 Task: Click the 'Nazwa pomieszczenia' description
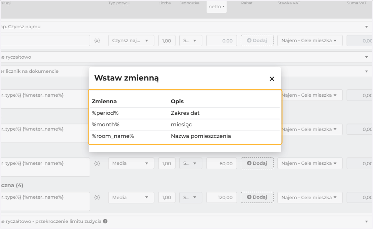click(x=201, y=136)
